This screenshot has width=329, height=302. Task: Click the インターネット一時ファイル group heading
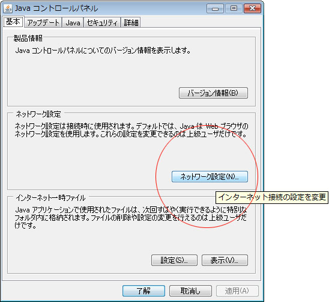click(50, 198)
